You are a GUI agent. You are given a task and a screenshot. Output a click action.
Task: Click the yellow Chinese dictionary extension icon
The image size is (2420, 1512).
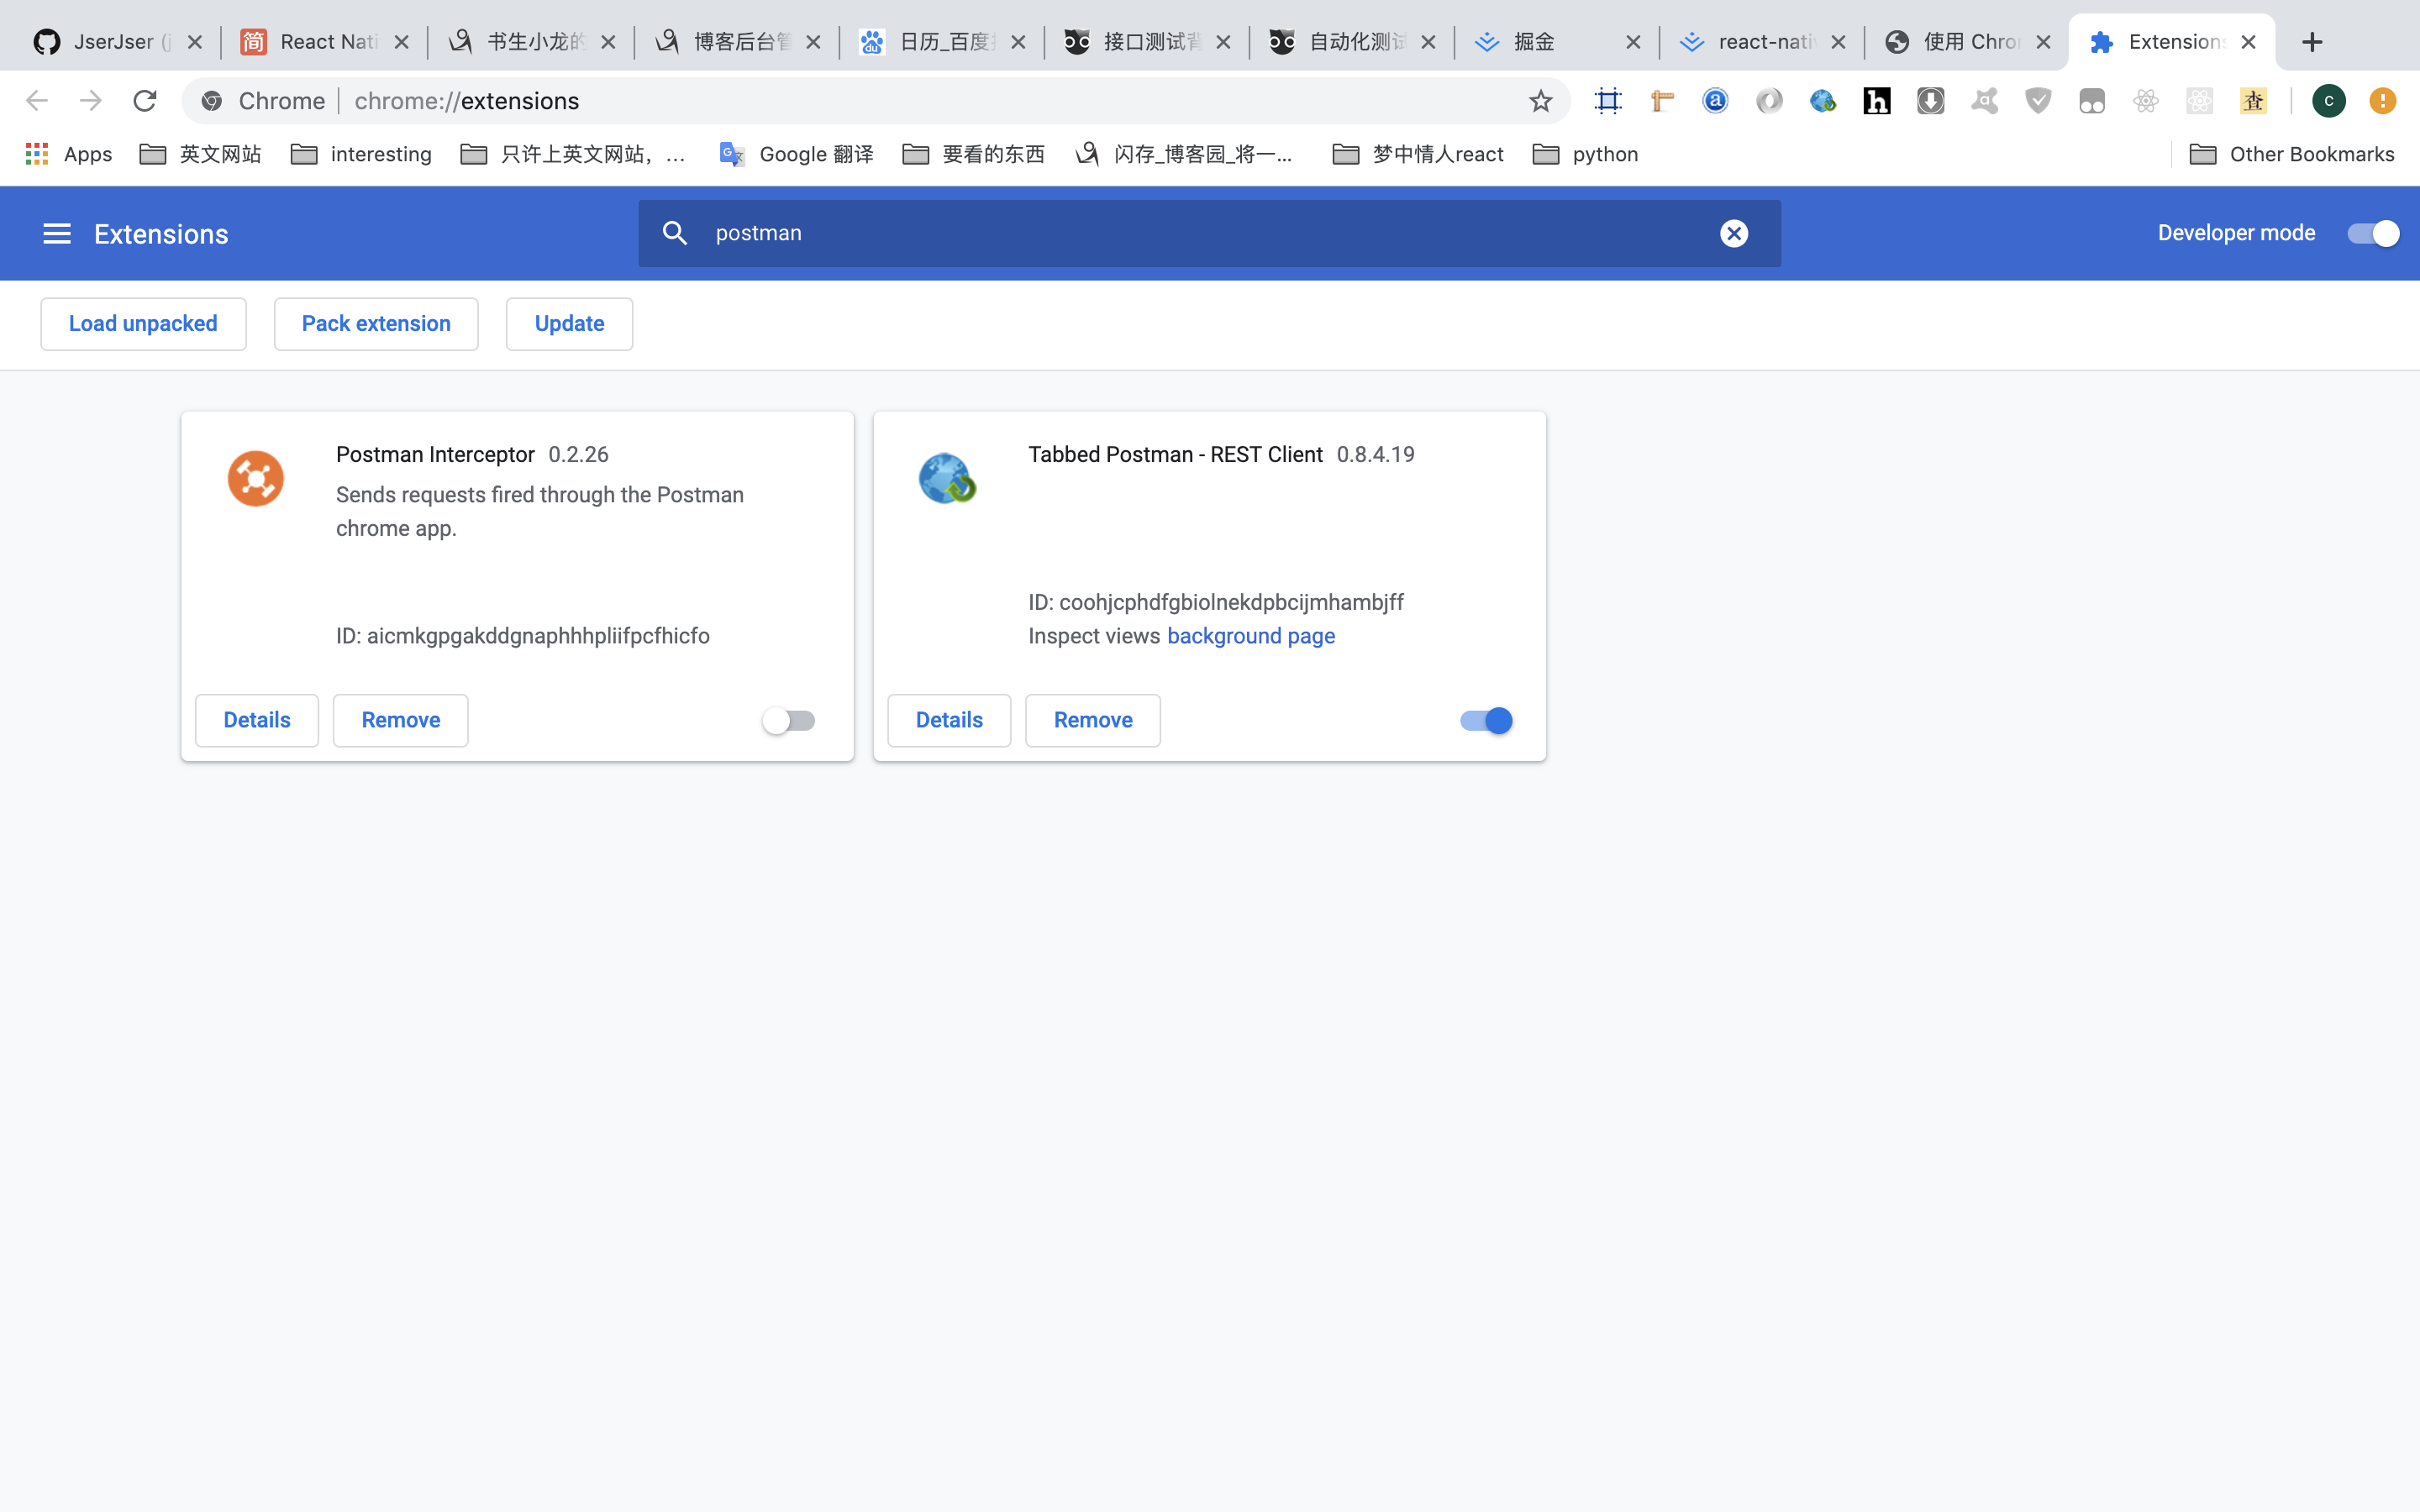(2253, 101)
